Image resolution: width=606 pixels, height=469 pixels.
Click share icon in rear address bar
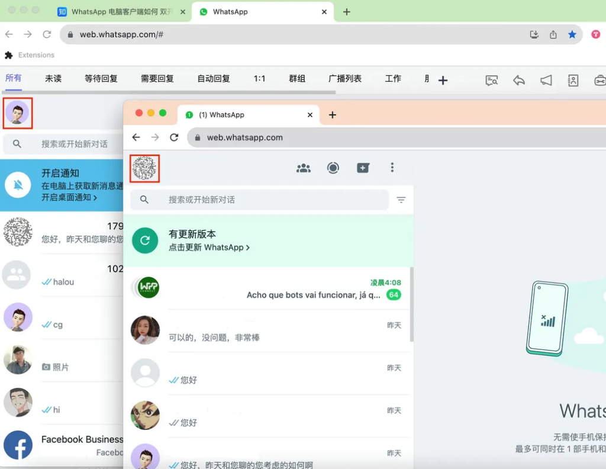tap(553, 34)
